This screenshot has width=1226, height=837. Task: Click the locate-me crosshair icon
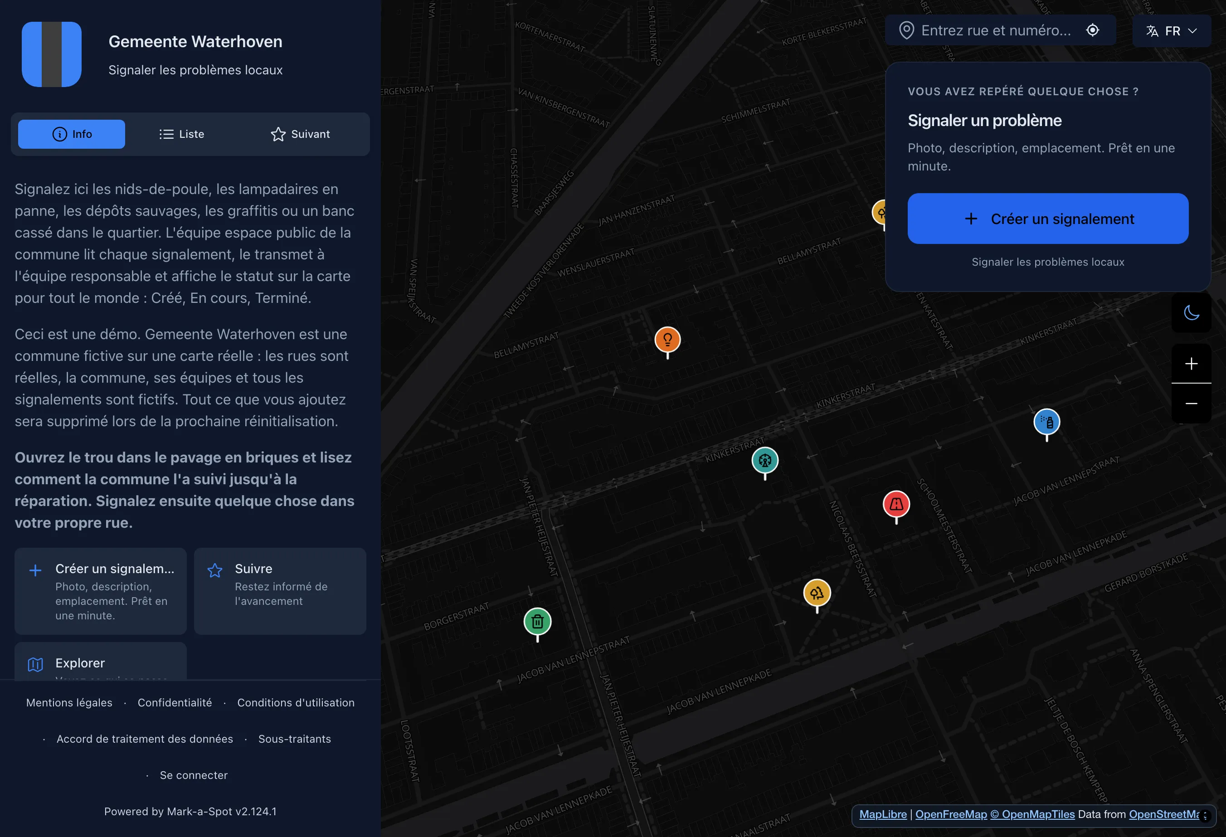pyautogui.click(x=1092, y=30)
